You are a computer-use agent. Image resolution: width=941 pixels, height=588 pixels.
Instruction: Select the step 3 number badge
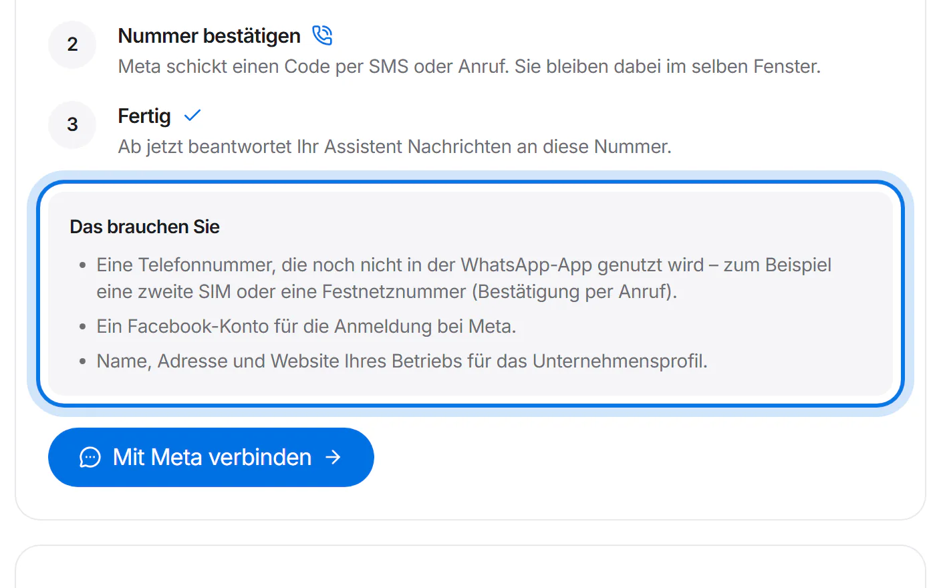click(x=72, y=124)
